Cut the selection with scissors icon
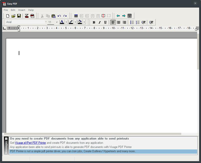Image resolution: width=201 pixels, height=163 pixels. click(x=42, y=16)
